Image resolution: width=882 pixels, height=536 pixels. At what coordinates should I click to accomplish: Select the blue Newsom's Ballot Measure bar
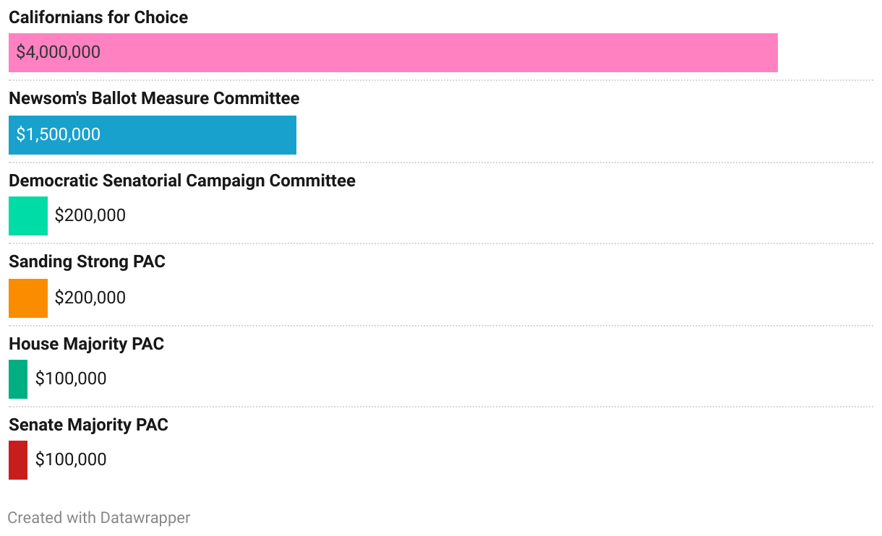[x=188, y=135]
